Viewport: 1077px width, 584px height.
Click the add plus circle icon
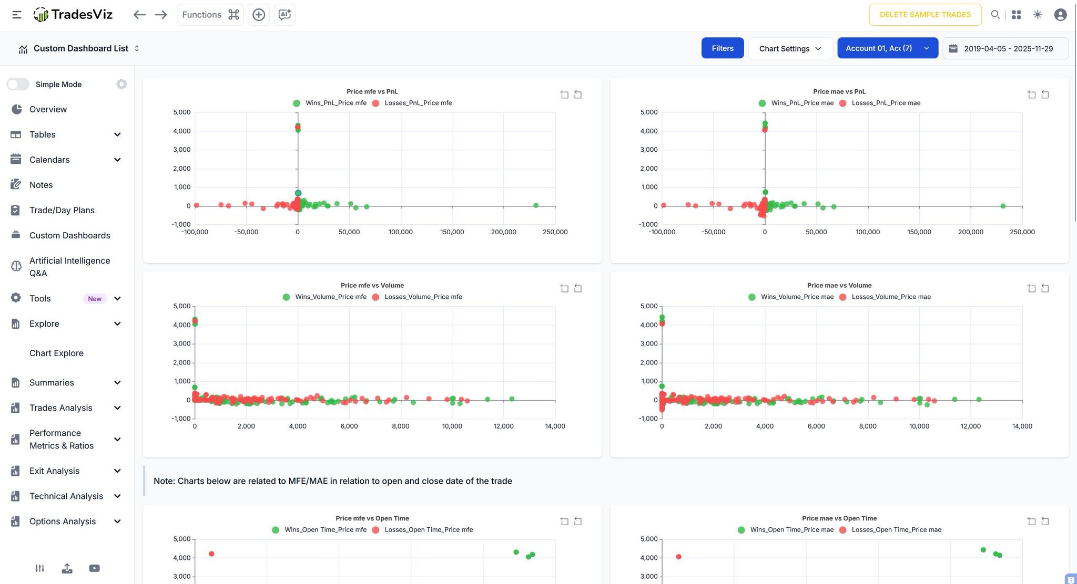259,15
